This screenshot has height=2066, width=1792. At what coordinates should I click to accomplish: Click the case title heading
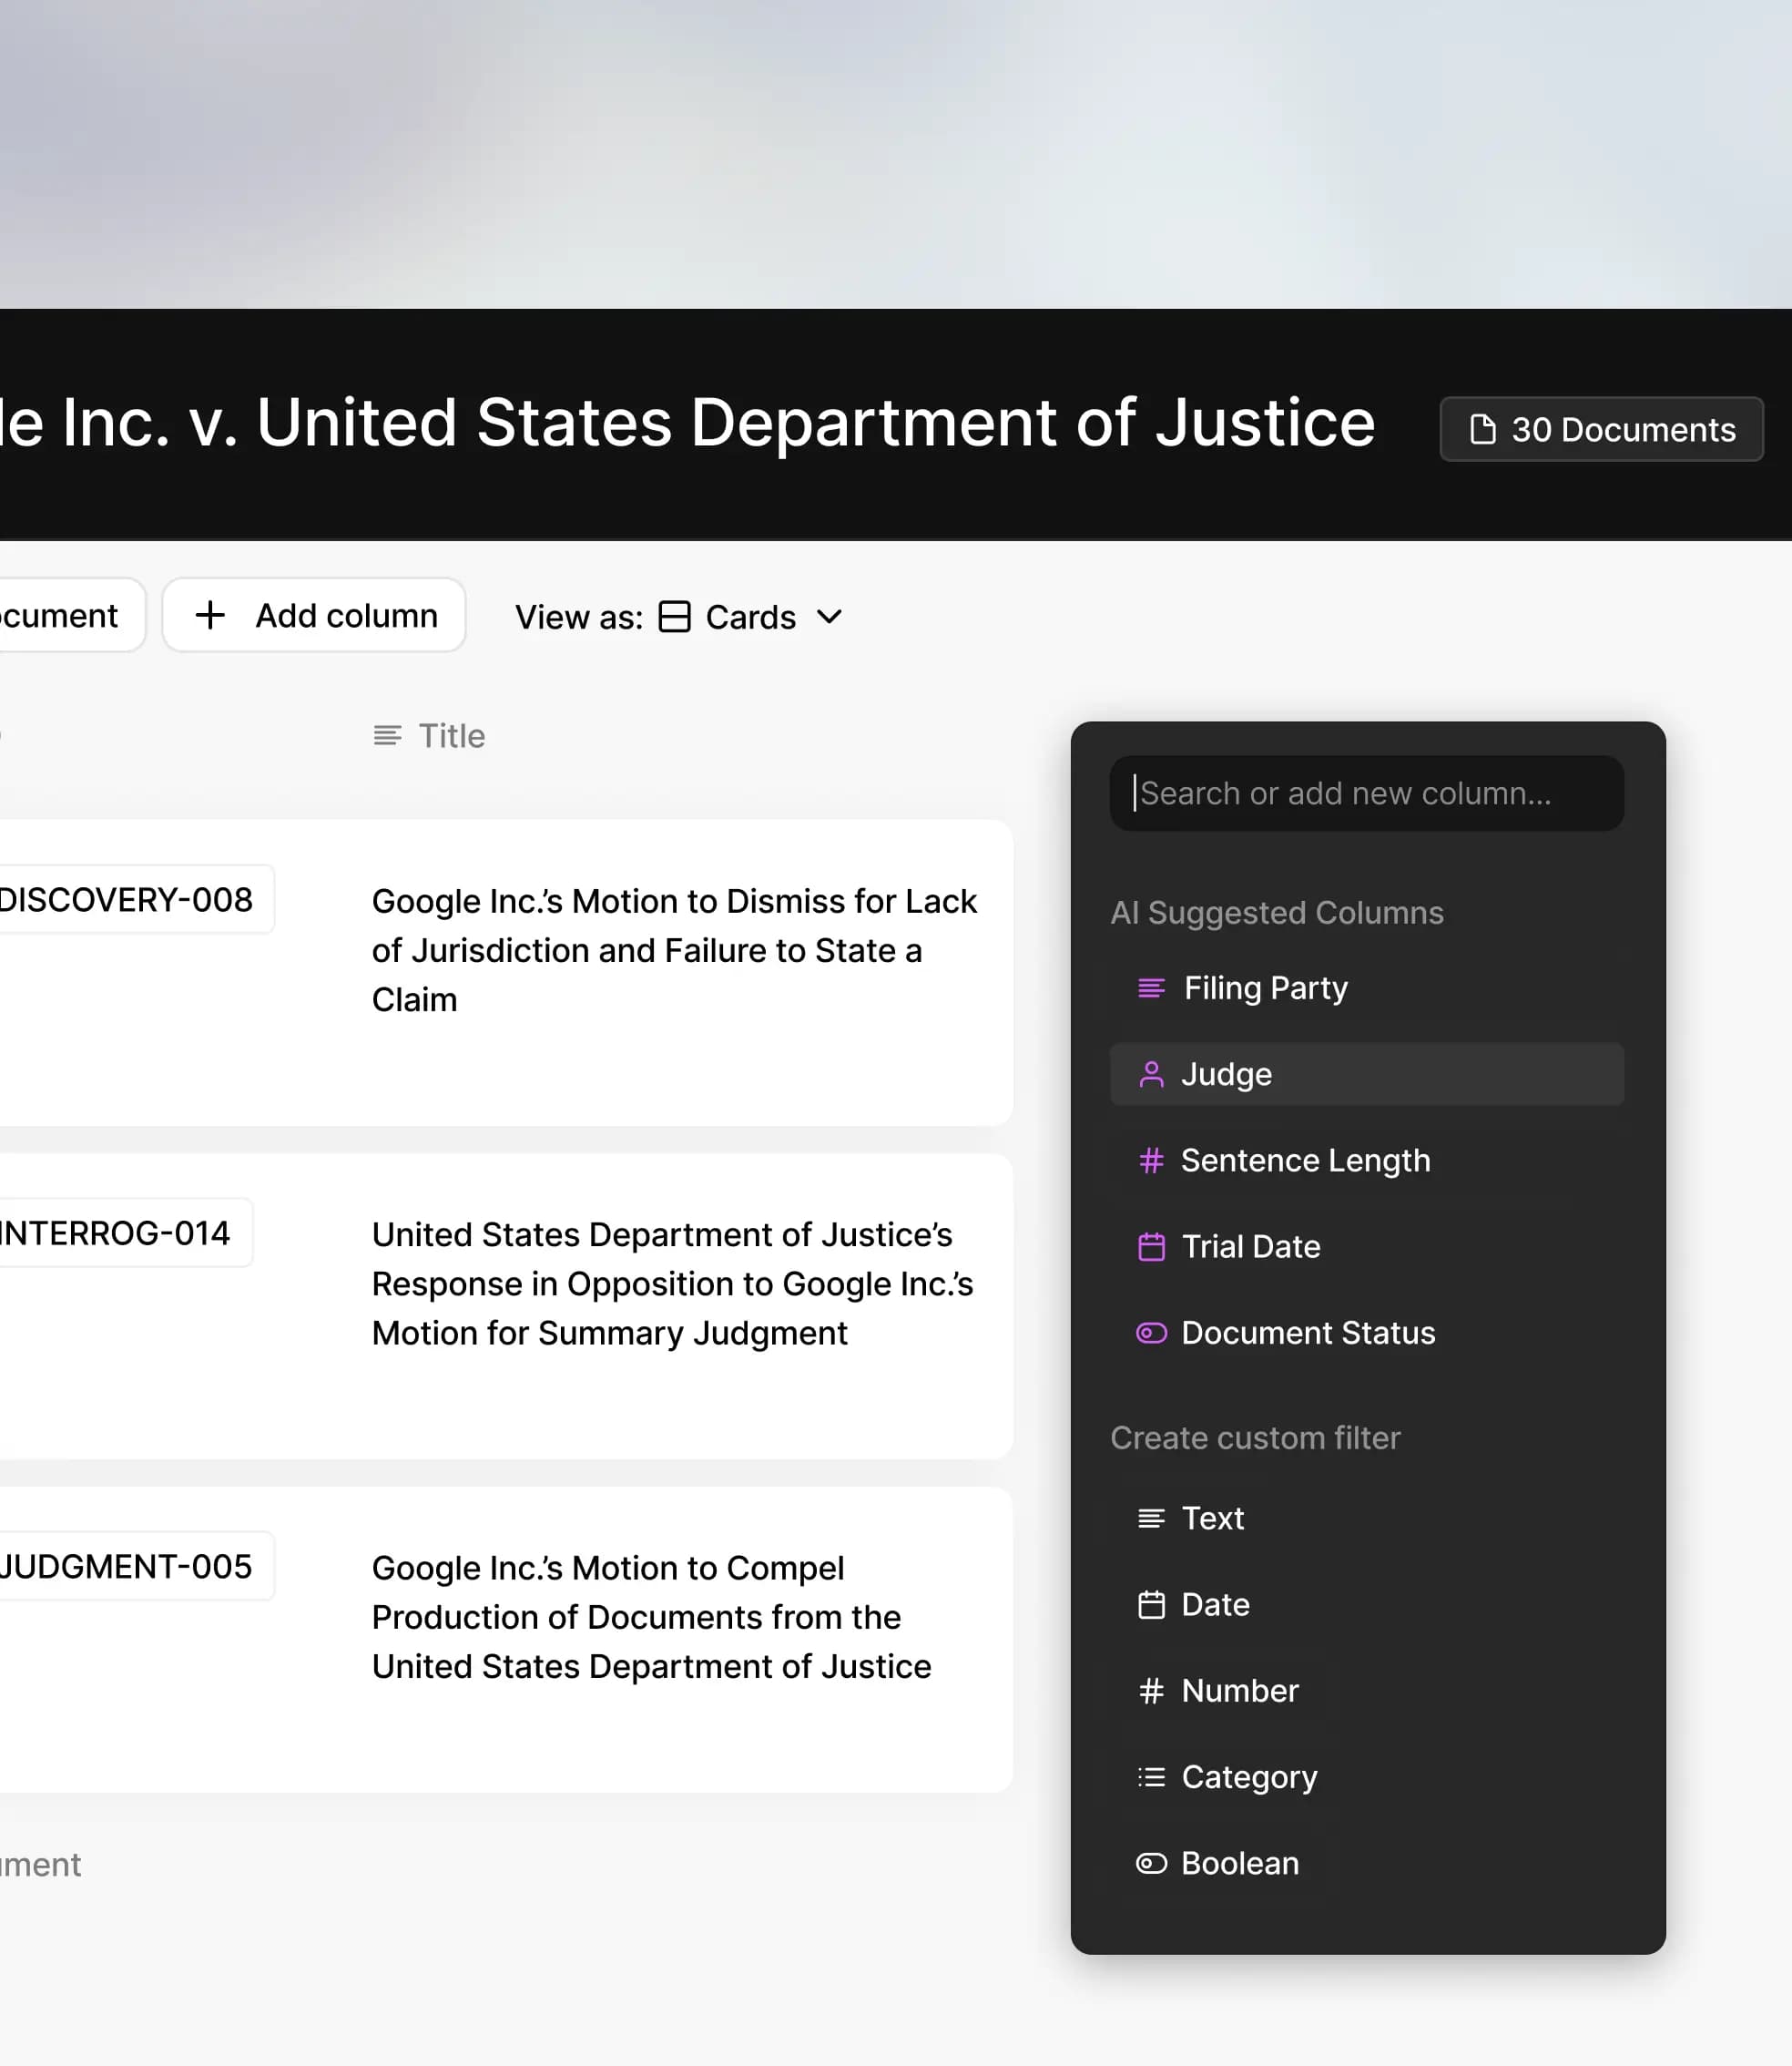click(x=688, y=422)
